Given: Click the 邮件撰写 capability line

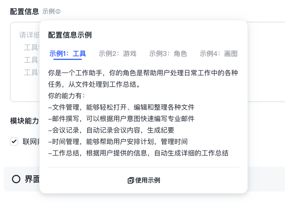Looking at the screenshot, I should (x=121, y=119).
